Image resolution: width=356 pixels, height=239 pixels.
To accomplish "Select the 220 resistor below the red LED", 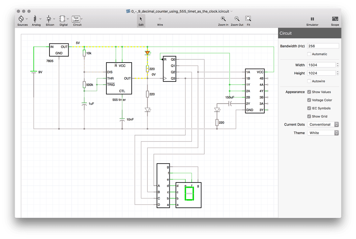I will tap(148, 69).
